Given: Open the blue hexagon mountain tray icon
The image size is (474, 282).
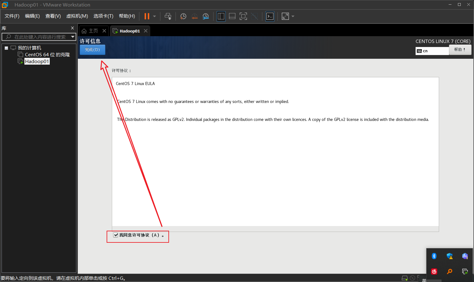Looking at the screenshot, I should pyautogui.click(x=465, y=256).
